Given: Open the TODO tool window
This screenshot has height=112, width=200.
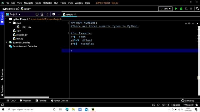Looking at the screenshot, I should pos(11,100).
